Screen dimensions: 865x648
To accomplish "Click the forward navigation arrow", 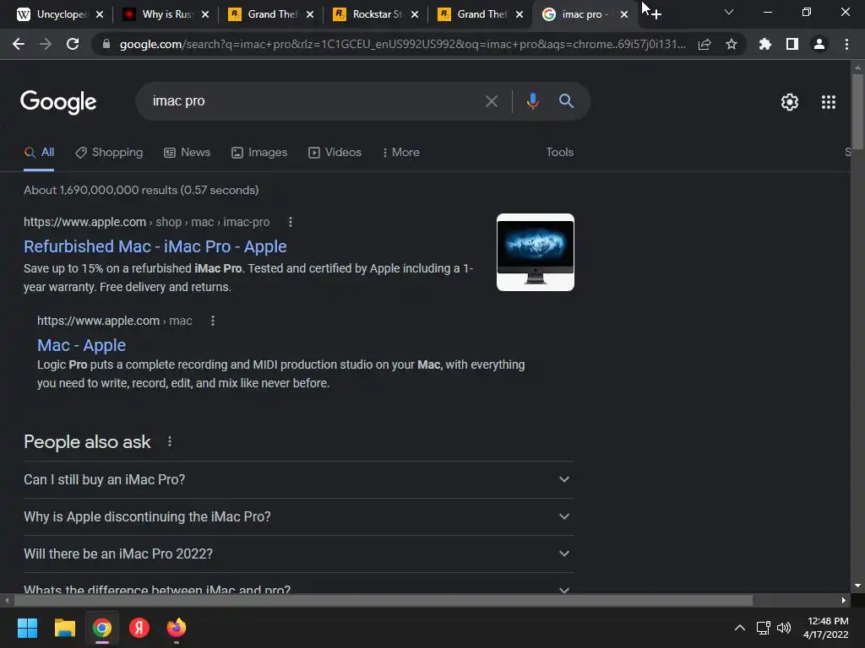I will pos(46,44).
